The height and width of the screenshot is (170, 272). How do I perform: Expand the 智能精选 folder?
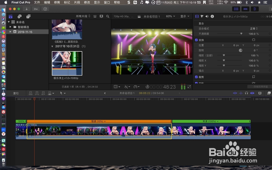coord(10,27)
